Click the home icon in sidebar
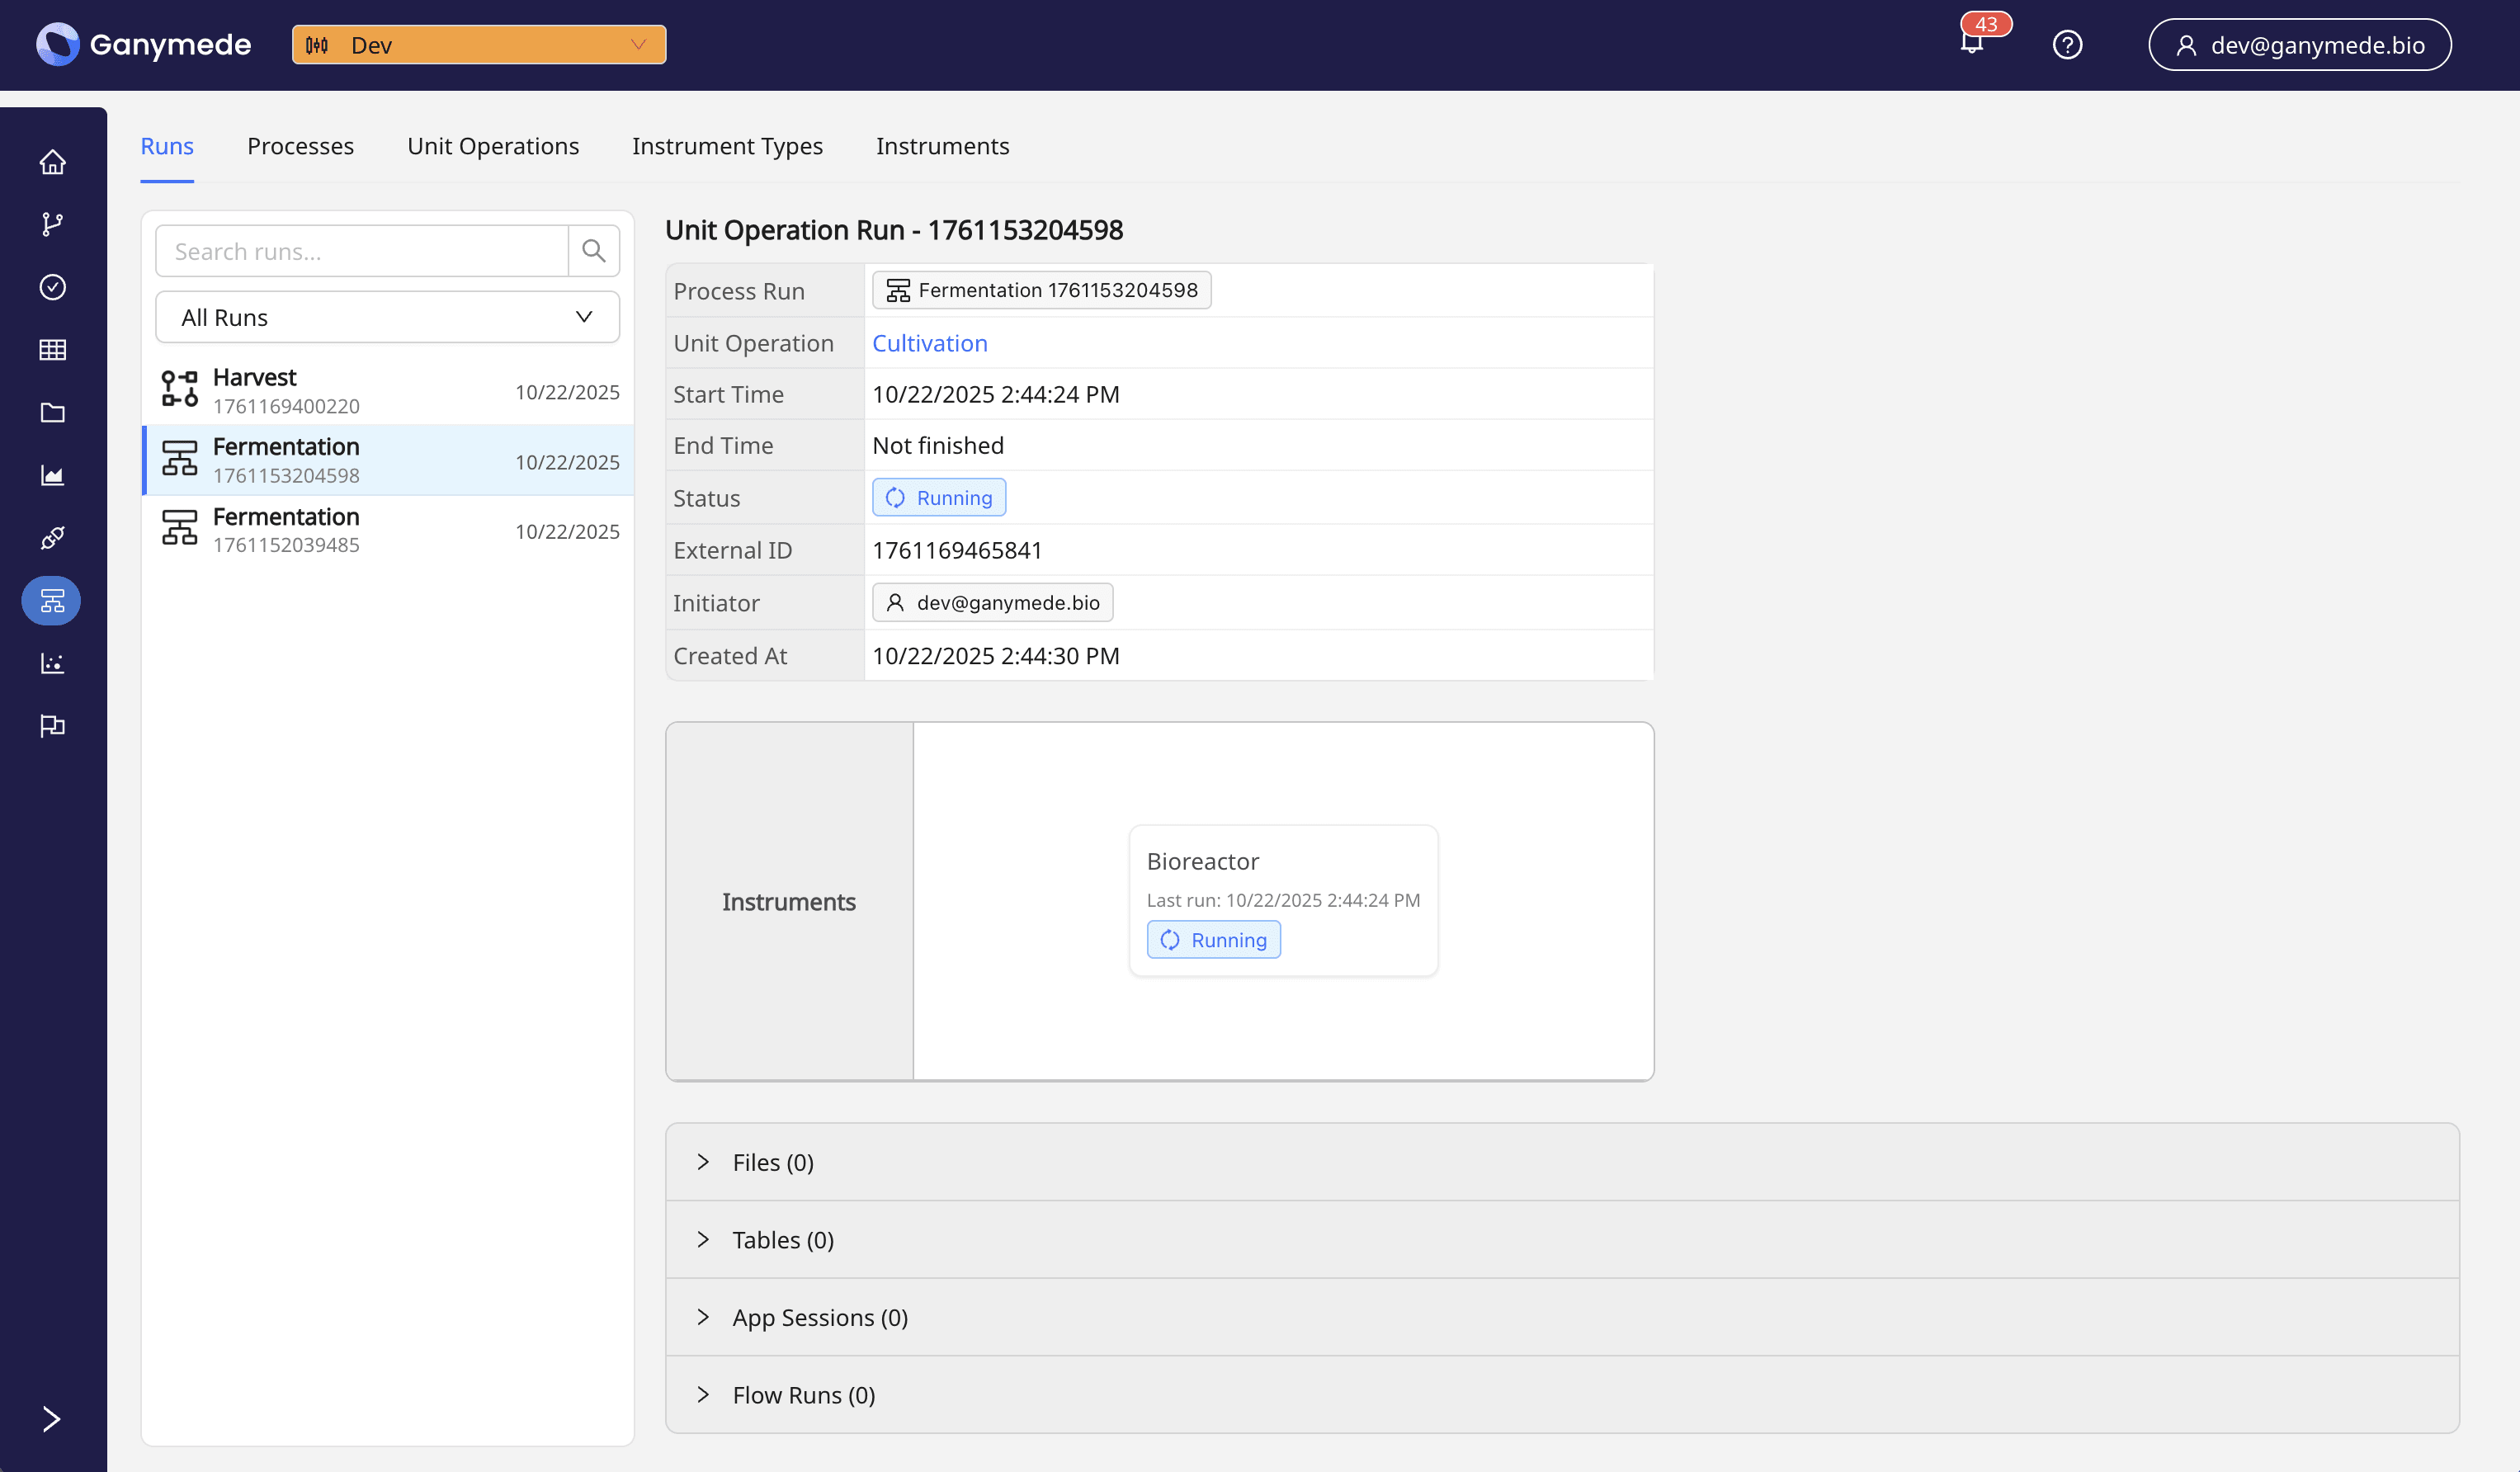Screen dimensions: 2520x1472 click(x=52, y=162)
